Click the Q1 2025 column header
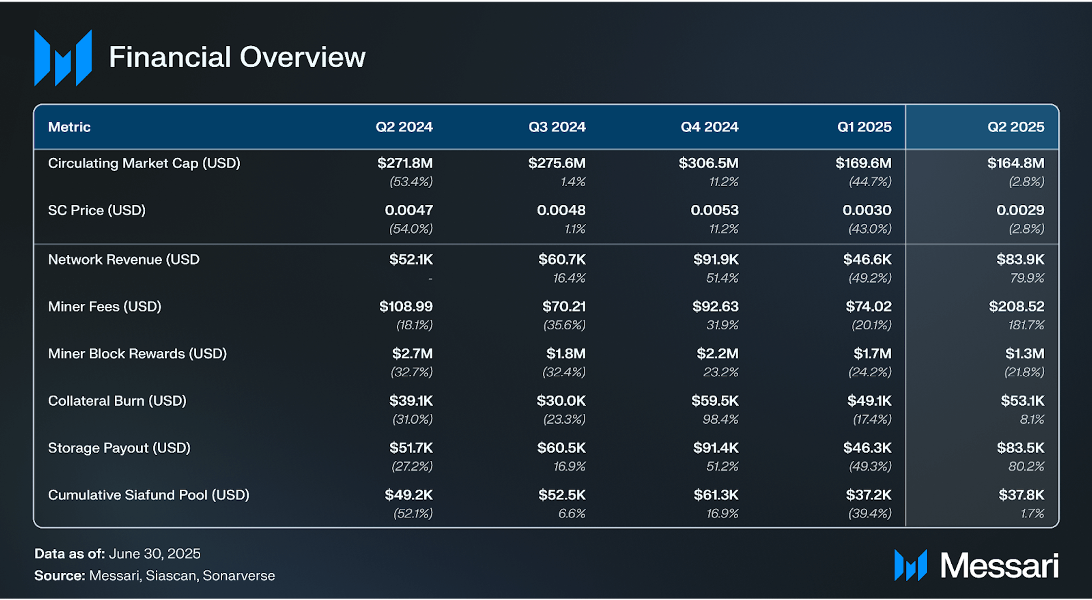The height and width of the screenshot is (600, 1092). click(864, 127)
